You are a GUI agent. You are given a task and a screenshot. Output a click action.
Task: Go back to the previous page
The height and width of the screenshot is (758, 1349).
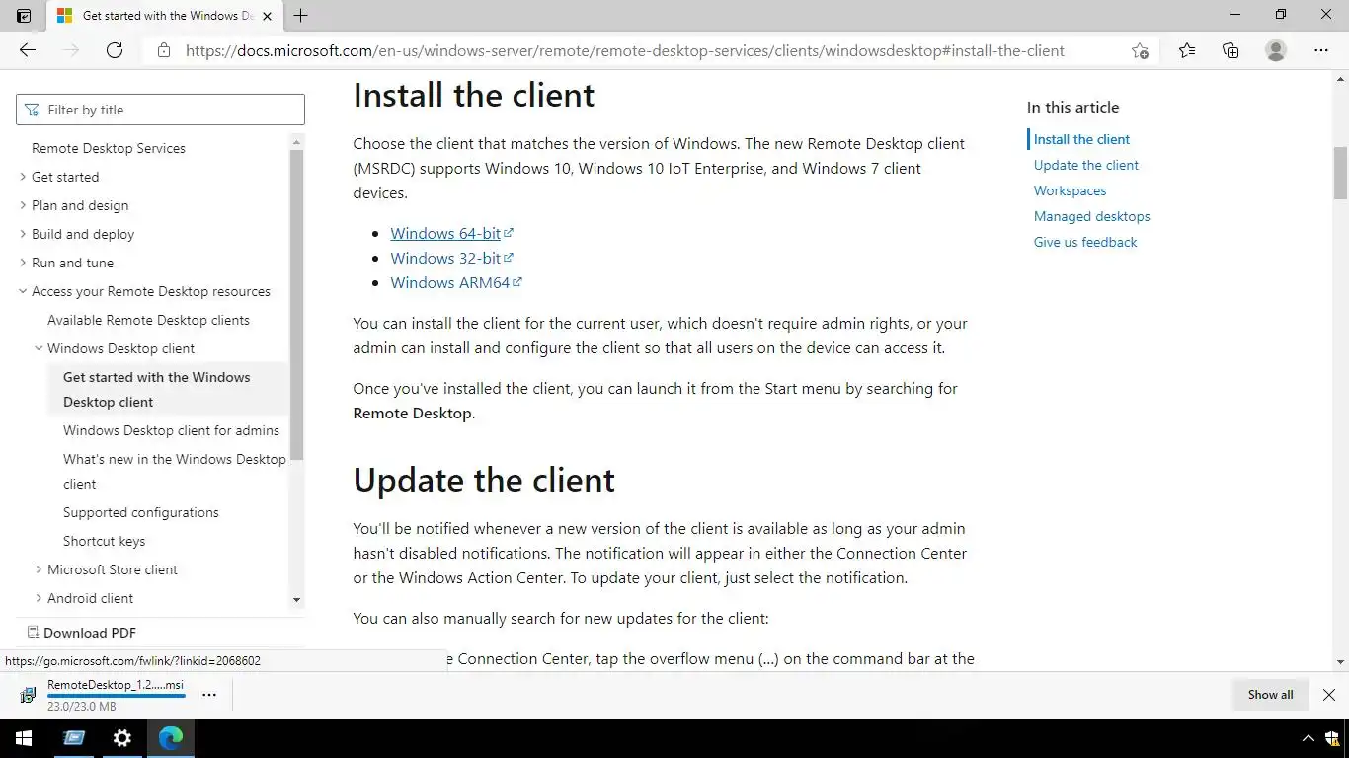pos(28,50)
